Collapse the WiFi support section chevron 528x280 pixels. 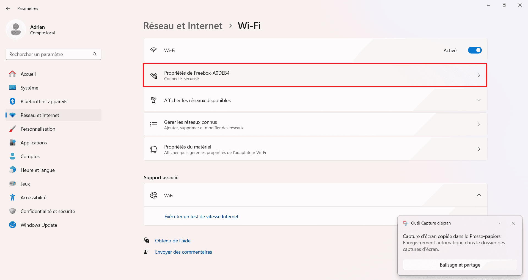479,195
